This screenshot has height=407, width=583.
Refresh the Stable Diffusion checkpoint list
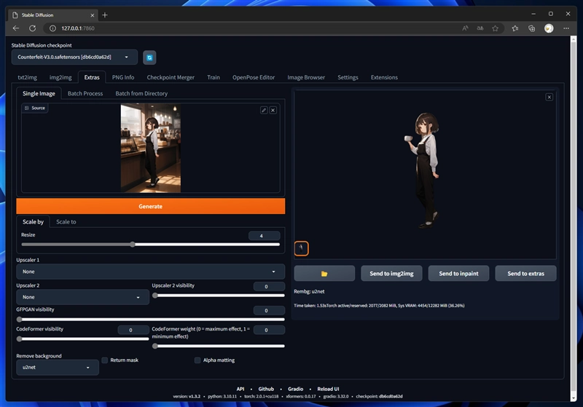(x=149, y=58)
